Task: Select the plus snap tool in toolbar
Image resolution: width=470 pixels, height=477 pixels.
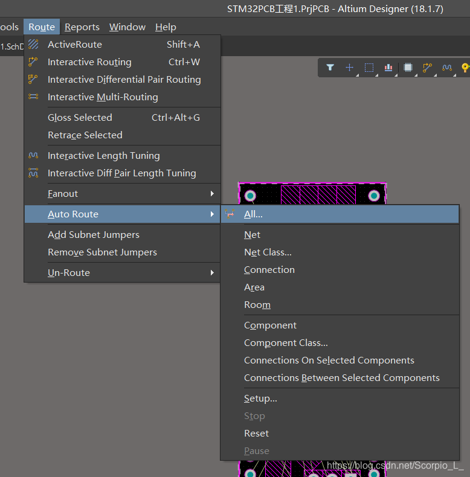Action: (349, 67)
